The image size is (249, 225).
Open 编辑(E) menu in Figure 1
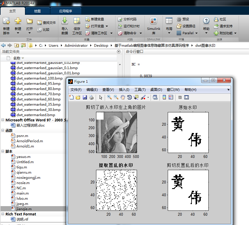pos(92,90)
